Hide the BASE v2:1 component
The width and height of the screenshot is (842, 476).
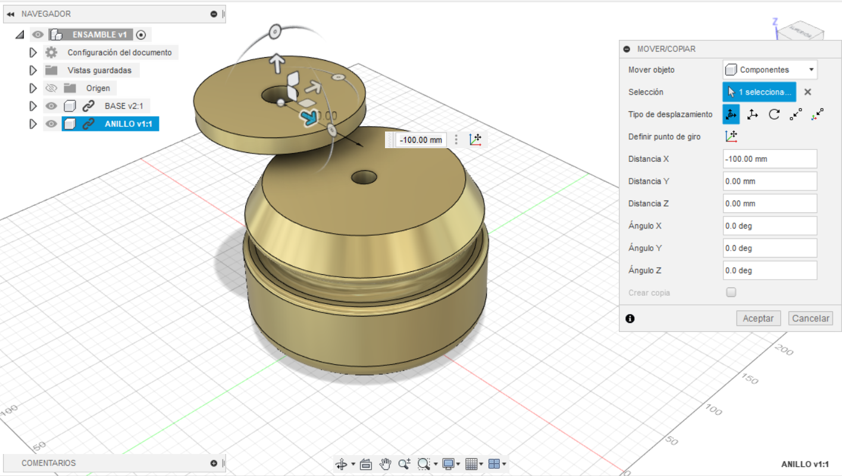pyautogui.click(x=51, y=106)
